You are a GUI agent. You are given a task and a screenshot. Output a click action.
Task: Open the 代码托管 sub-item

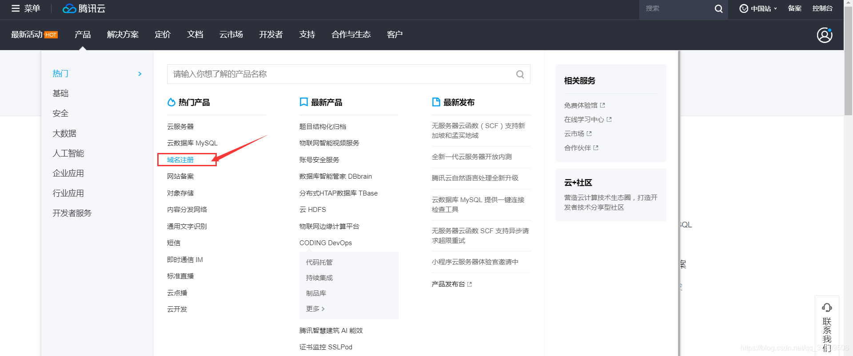(x=319, y=262)
